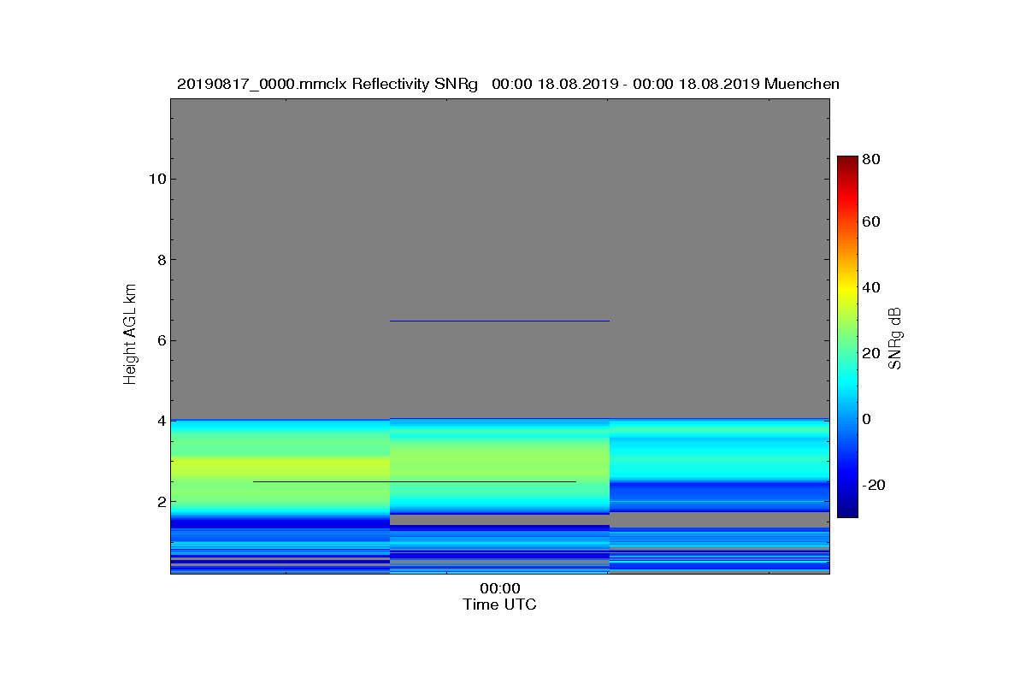Click the '00:00' x-axis tick label

tap(500, 589)
